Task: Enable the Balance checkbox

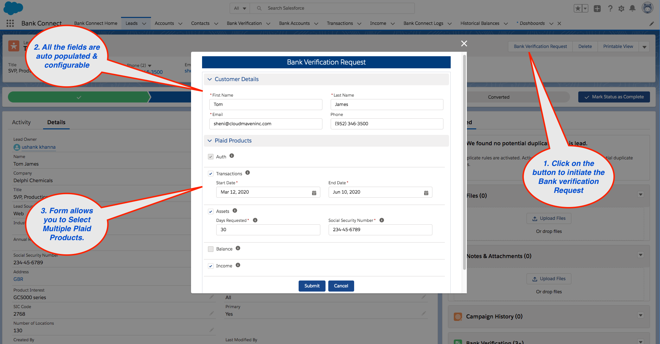Action: (x=210, y=249)
